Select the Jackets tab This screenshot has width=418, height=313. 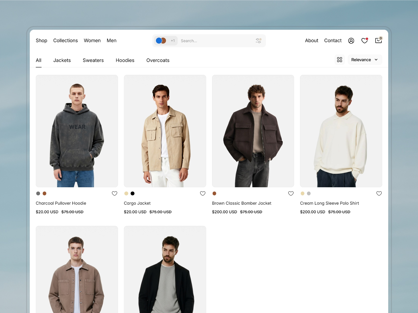(x=62, y=60)
